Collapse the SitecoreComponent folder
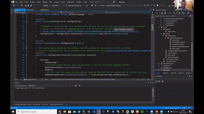The height and width of the screenshot is (114, 204). pos(165,38)
